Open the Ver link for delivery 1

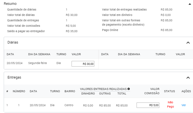coord(184,105)
